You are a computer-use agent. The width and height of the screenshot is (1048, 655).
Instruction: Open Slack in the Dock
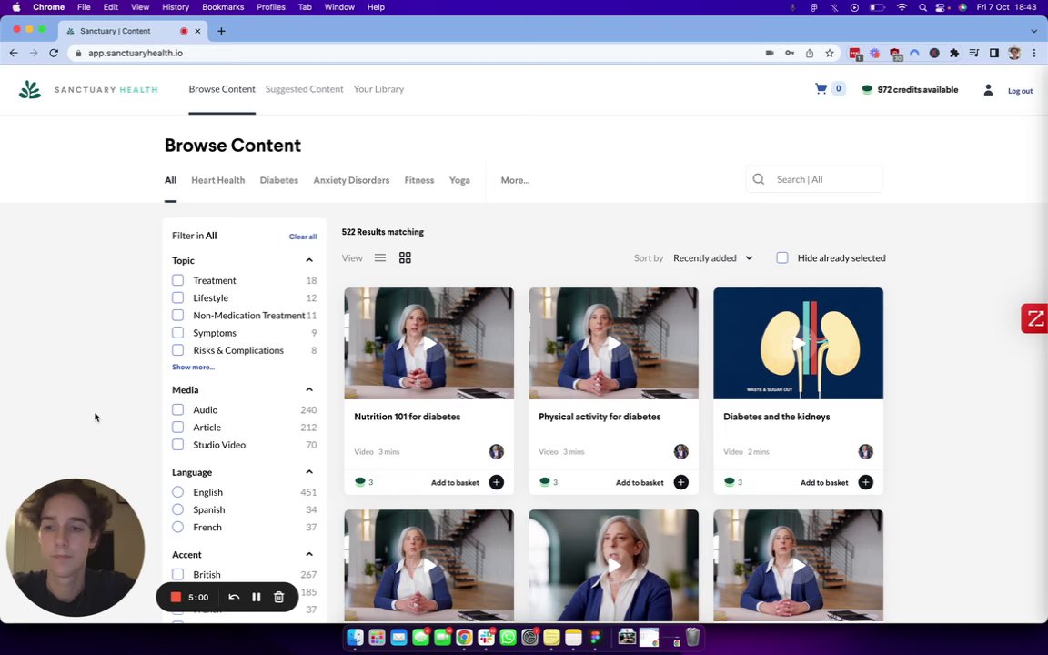[x=486, y=637]
